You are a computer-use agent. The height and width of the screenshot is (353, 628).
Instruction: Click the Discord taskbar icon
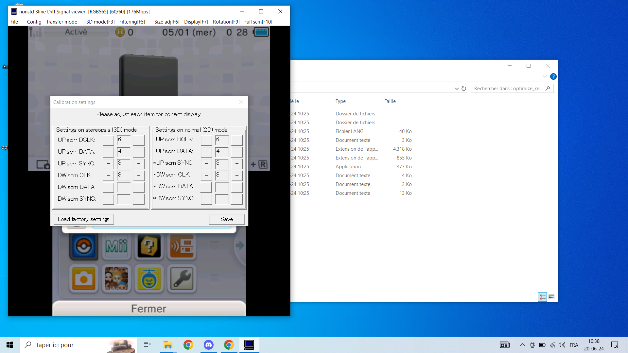[209, 345]
